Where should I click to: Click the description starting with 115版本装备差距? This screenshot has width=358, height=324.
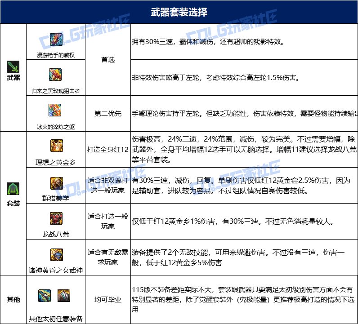coord(243,299)
